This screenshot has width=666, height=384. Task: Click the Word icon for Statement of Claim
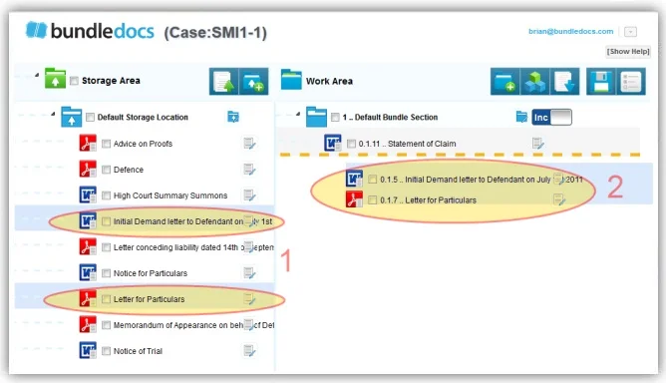pos(333,144)
